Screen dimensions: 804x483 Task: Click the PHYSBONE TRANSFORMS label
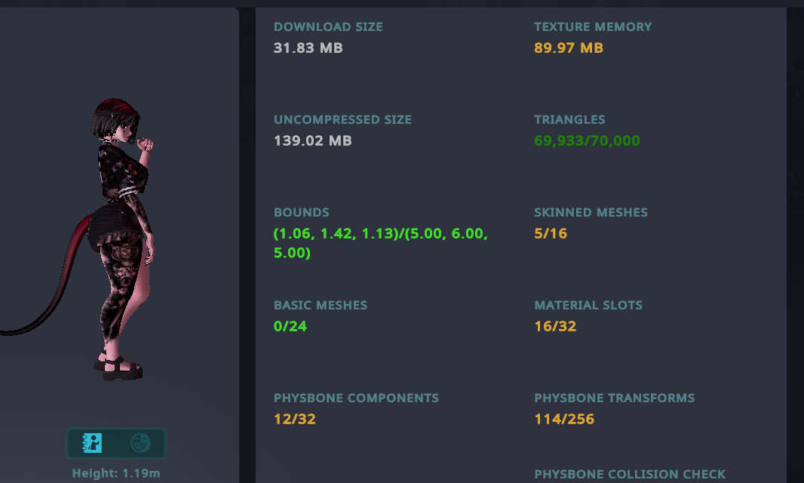point(614,398)
